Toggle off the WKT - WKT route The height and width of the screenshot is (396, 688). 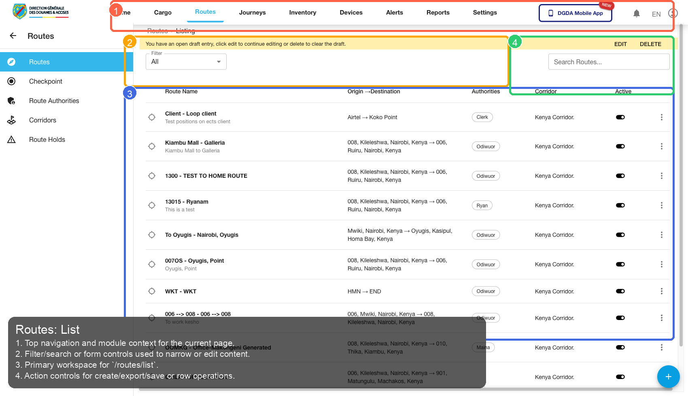click(x=620, y=291)
